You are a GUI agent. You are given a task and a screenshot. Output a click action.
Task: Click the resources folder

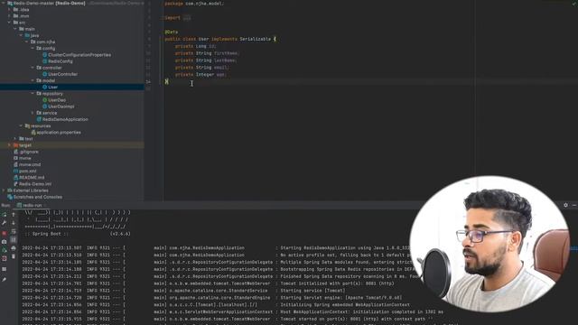pyautogui.click(x=40, y=126)
